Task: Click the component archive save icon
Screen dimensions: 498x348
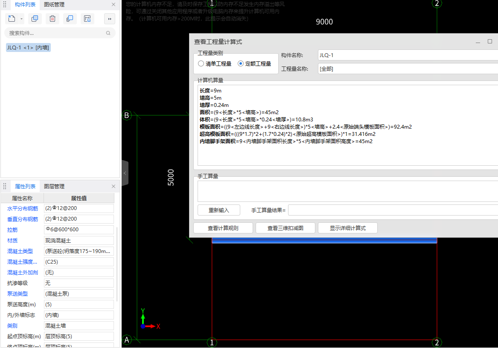Action: pyautogui.click(x=87, y=19)
